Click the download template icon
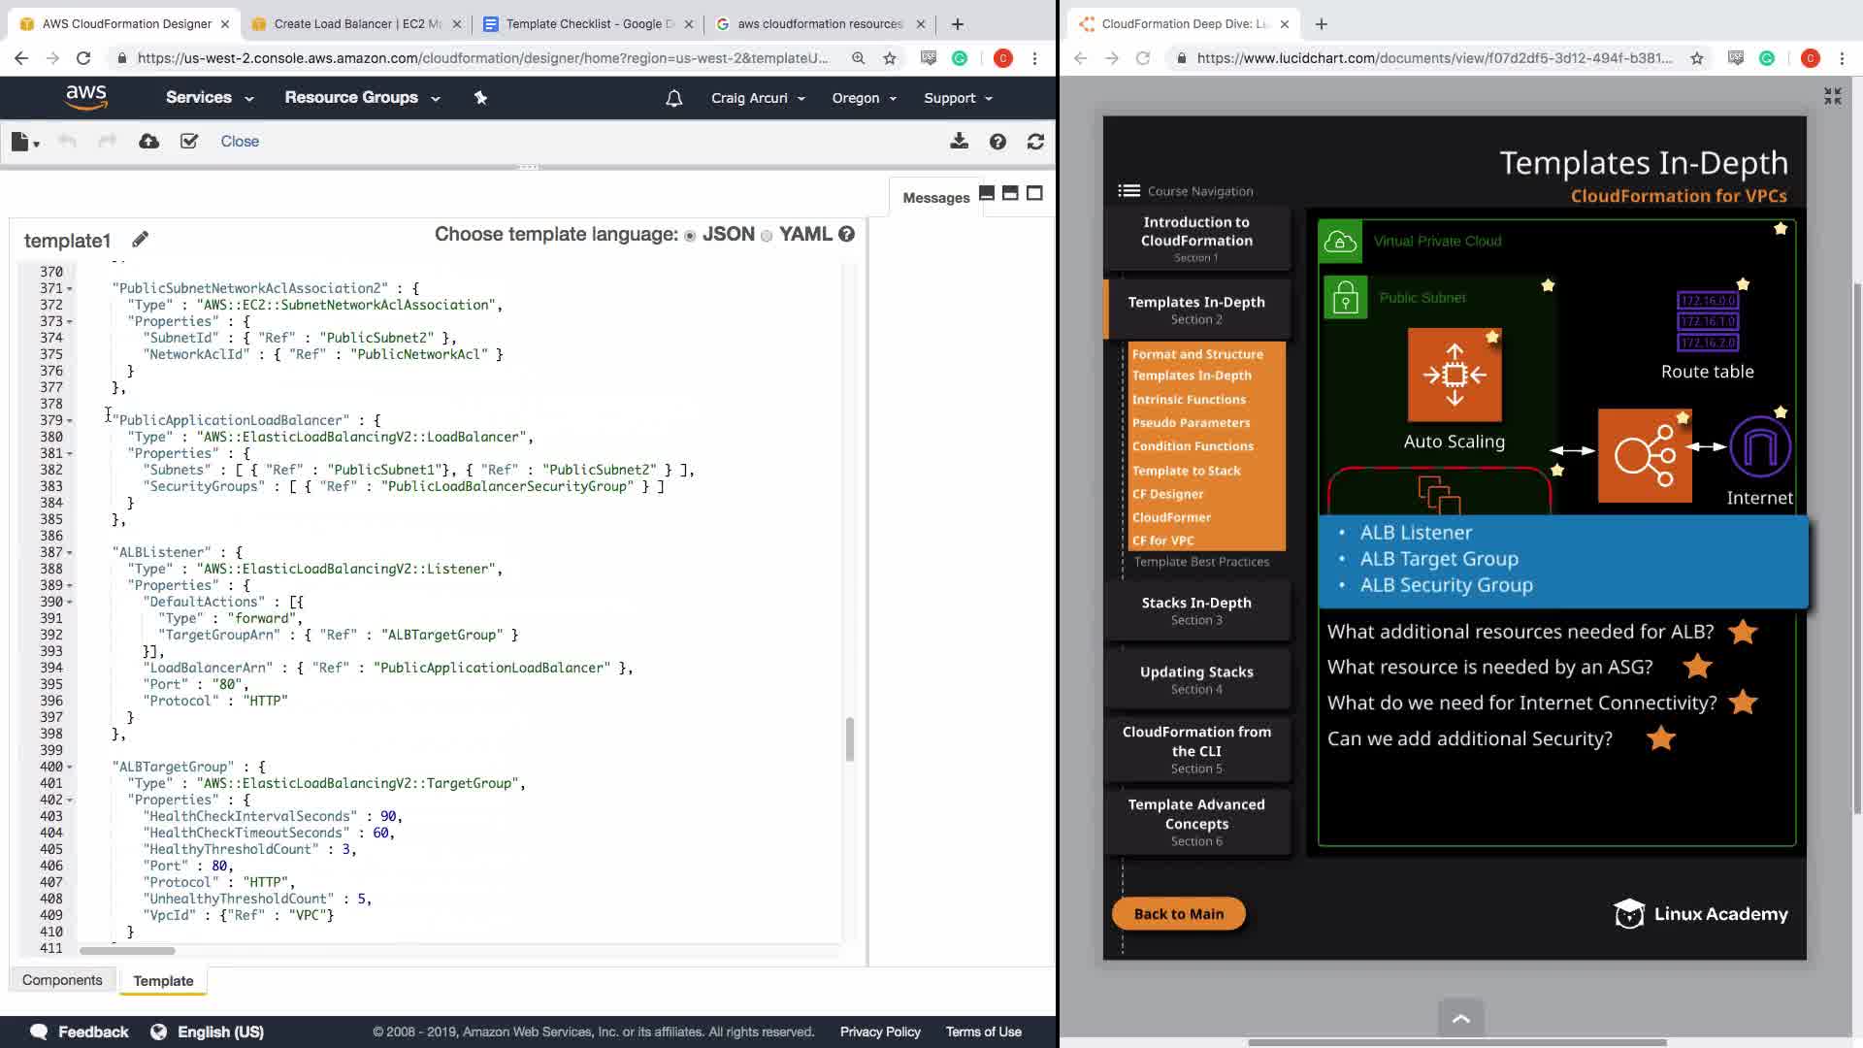 coord(959,142)
